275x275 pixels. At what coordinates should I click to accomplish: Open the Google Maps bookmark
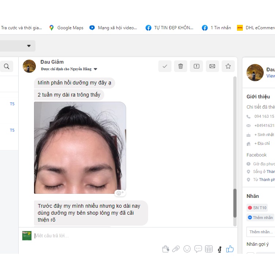66,28
